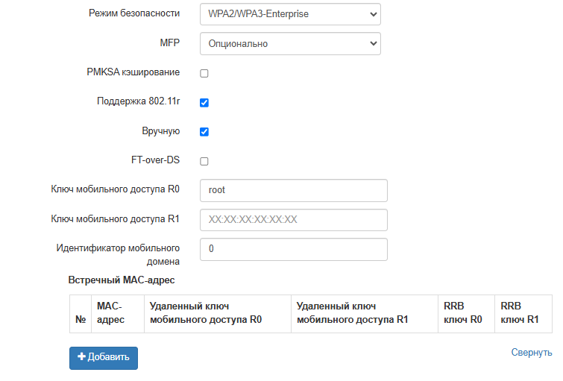Click the plus icon on Добавить

(x=82, y=357)
